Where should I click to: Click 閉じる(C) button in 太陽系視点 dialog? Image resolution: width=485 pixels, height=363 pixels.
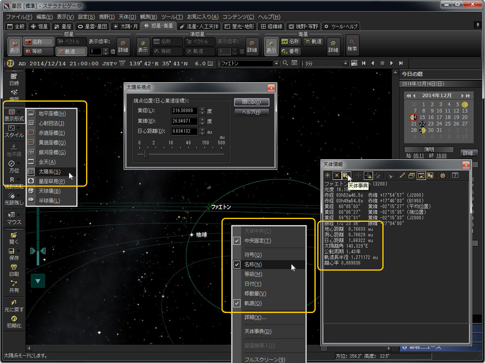[x=252, y=102]
